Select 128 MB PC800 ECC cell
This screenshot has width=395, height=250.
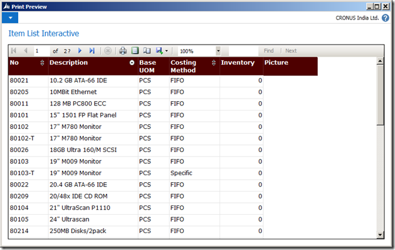pyautogui.click(x=78, y=104)
